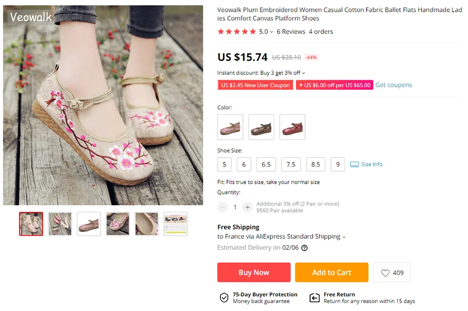
Task: Pick shoe size 5
Action: point(224,165)
